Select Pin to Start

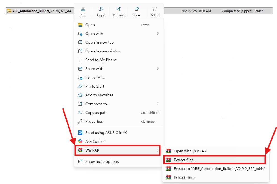coord(119,86)
